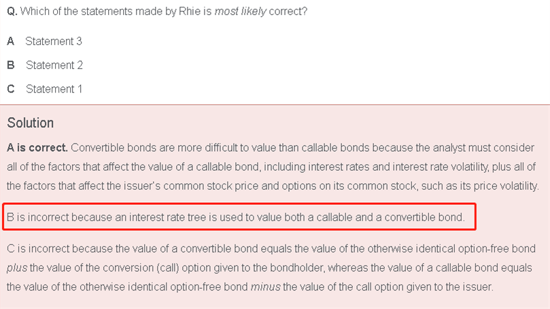Viewport: 550px width, 309px height.
Task: Click the letter A answer marker
Action: coord(10,42)
